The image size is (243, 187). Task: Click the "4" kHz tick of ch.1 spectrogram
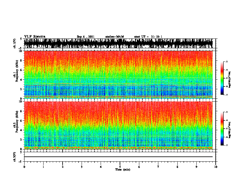click(21, 80)
